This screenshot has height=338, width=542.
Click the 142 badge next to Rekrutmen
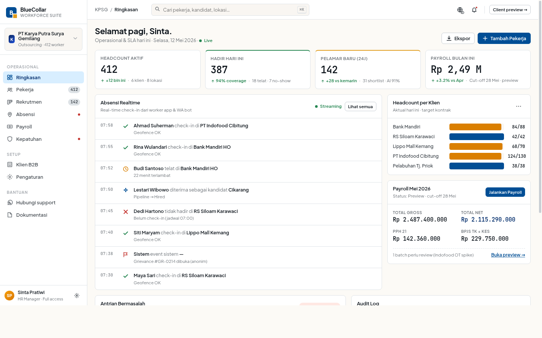(74, 102)
